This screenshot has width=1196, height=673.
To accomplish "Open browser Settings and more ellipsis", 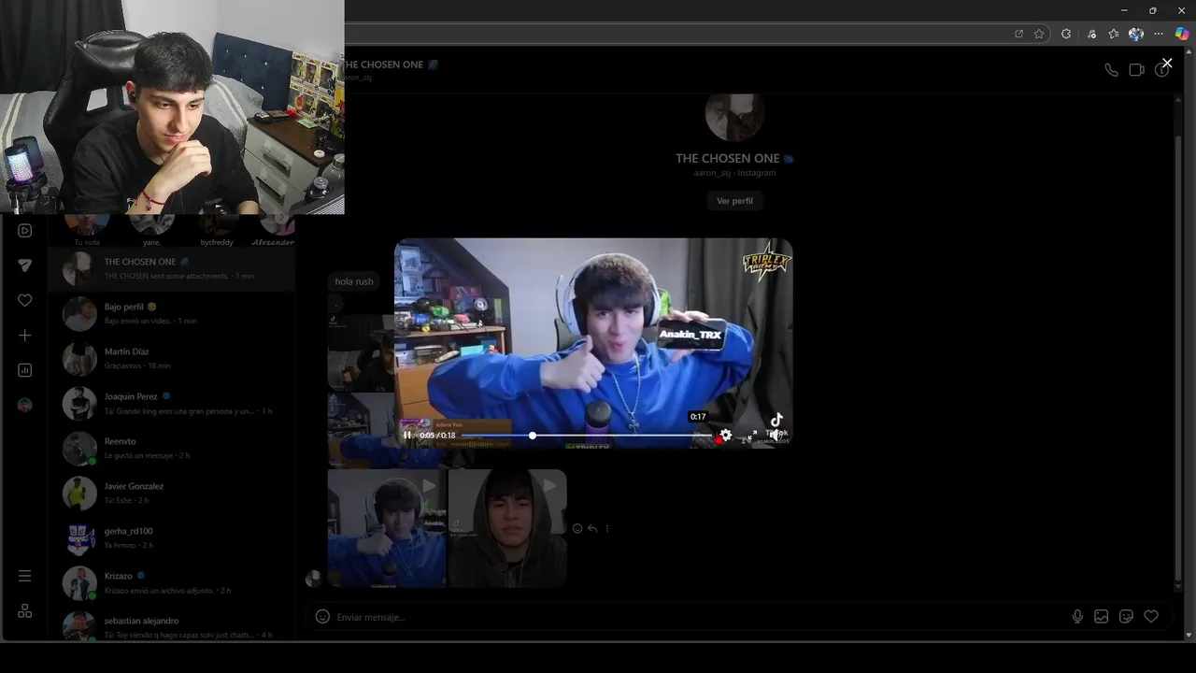I will pos(1160,34).
